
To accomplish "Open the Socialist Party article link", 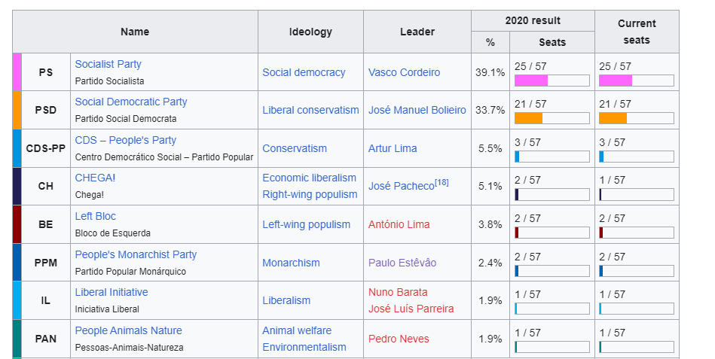I will [108, 65].
